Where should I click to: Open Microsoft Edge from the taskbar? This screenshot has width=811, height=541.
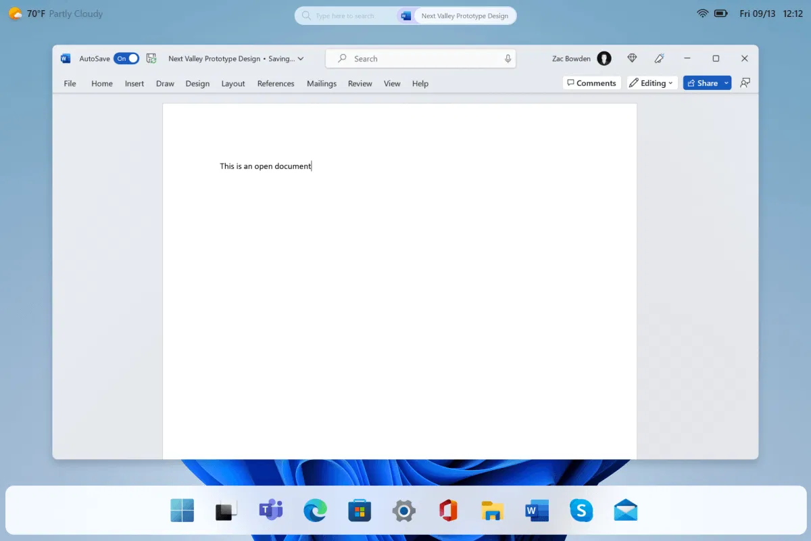pos(315,511)
